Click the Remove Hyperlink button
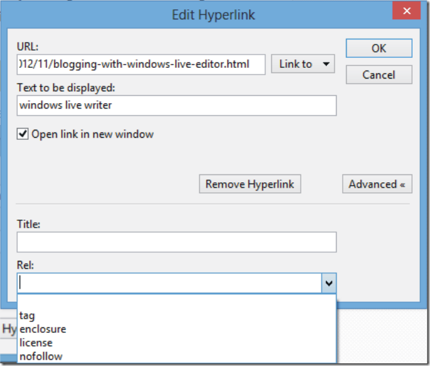430x366 pixels. pos(250,184)
